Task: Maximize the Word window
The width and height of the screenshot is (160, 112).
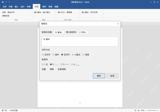Action: coord(154,2)
